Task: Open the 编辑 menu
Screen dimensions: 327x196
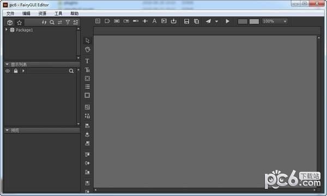Action: click(x=26, y=14)
